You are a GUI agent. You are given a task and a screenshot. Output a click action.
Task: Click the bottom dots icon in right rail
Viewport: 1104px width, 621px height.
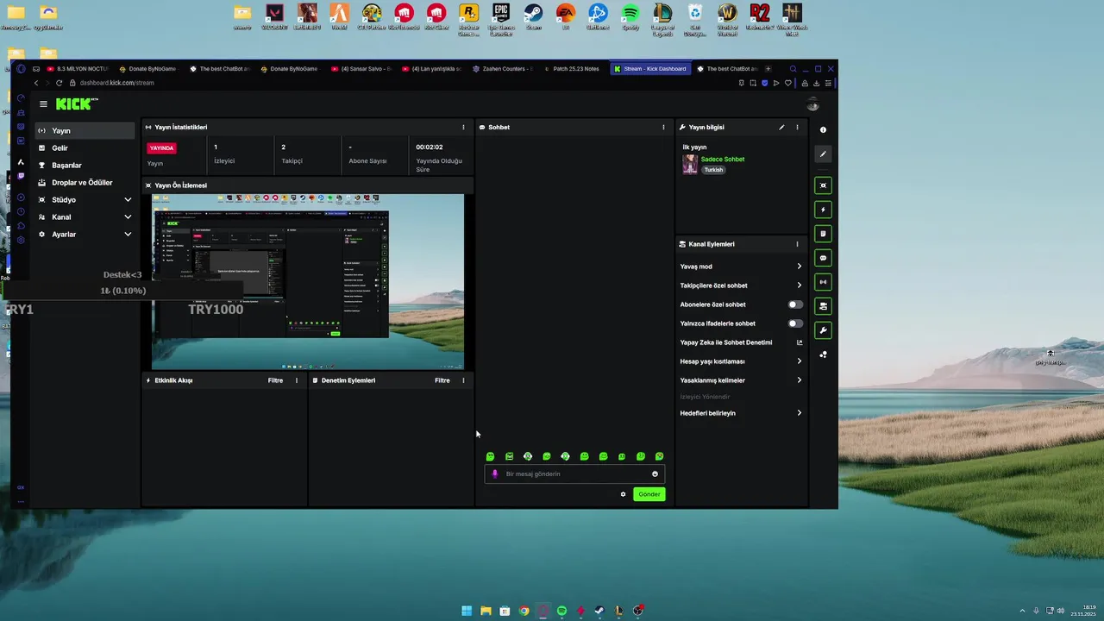point(823,354)
